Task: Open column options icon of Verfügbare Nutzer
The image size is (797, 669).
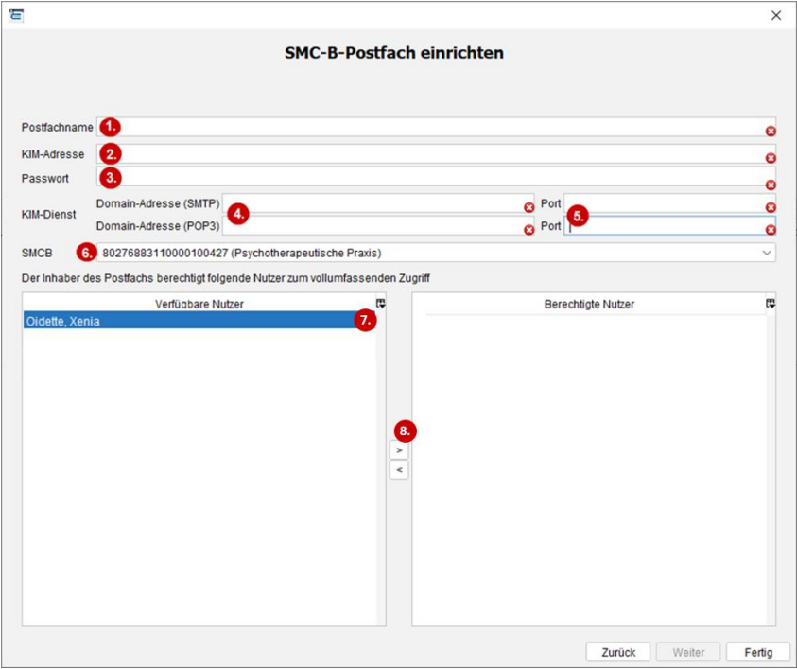Action: [x=381, y=303]
